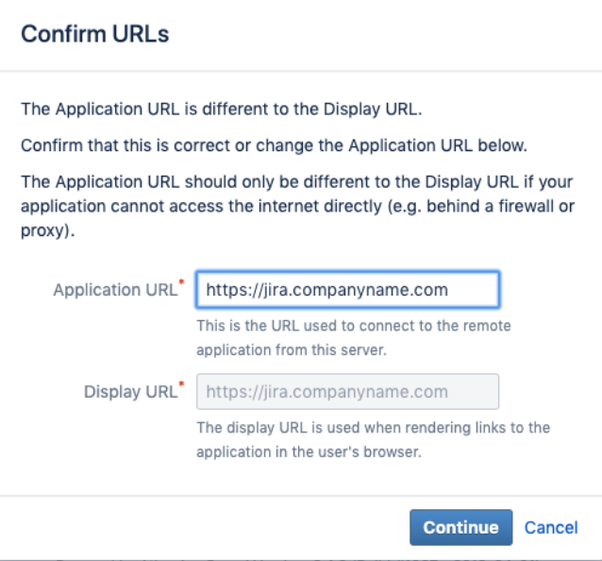602x561 pixels.
Task: Click the 'Confirm that this is correct' sentence
Action: (275, 145)
